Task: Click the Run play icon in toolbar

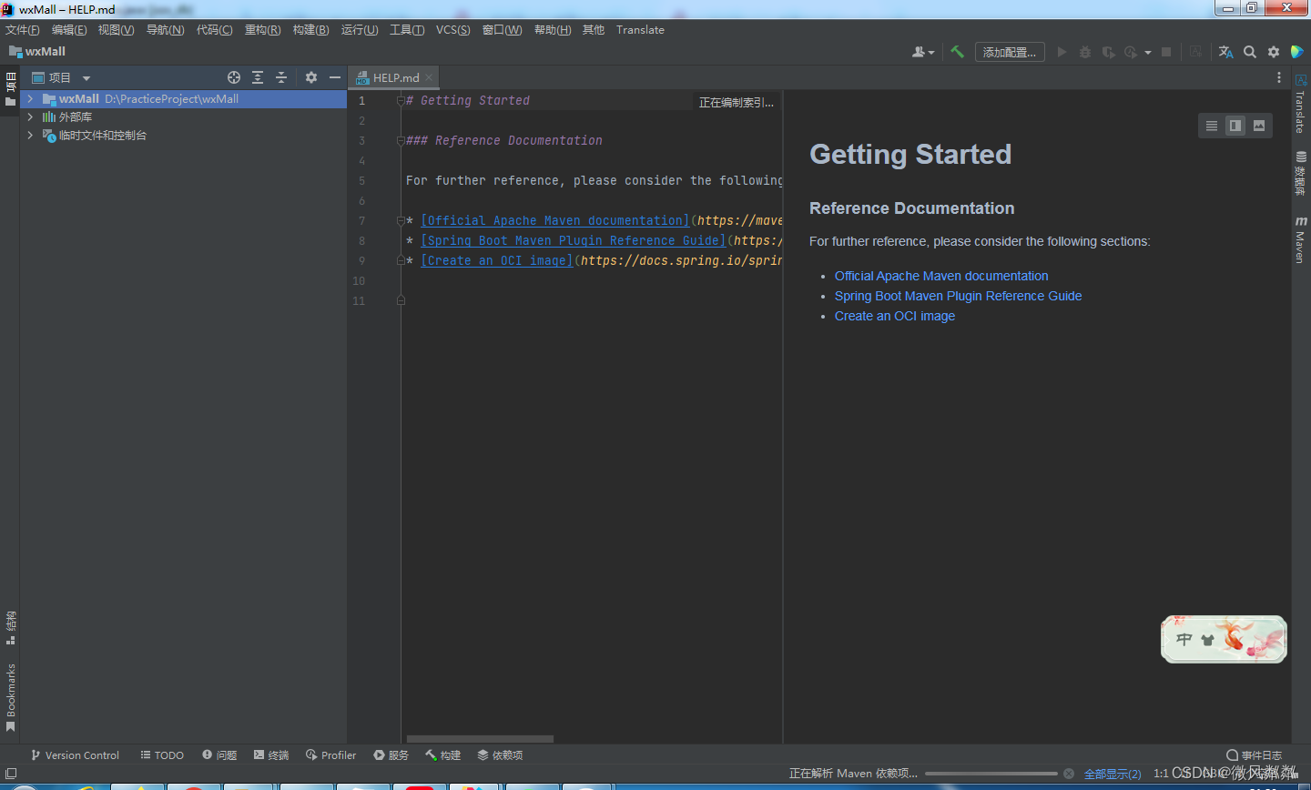Action: pos(1062,52)
